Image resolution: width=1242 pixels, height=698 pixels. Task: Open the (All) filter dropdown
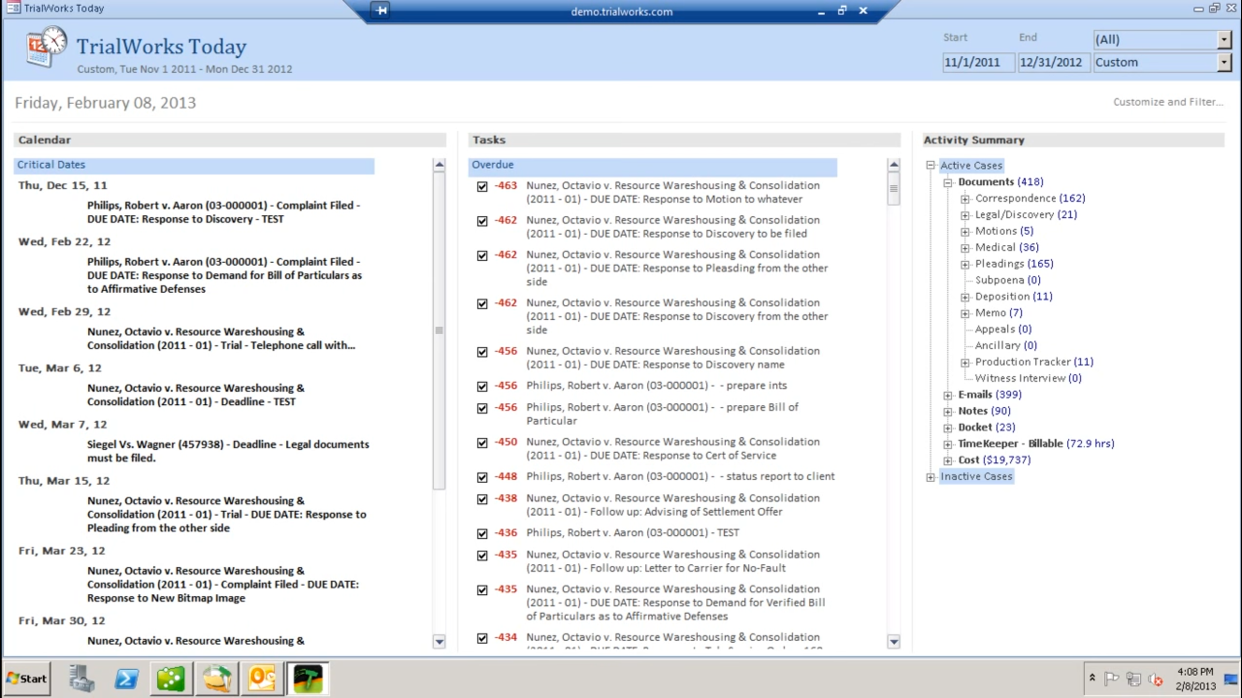[1224, 40]
